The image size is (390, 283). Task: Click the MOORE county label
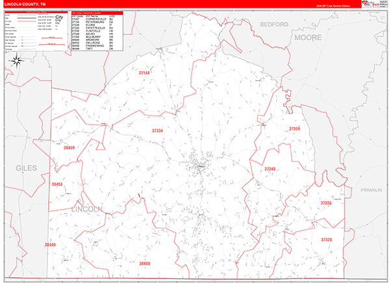307,39
